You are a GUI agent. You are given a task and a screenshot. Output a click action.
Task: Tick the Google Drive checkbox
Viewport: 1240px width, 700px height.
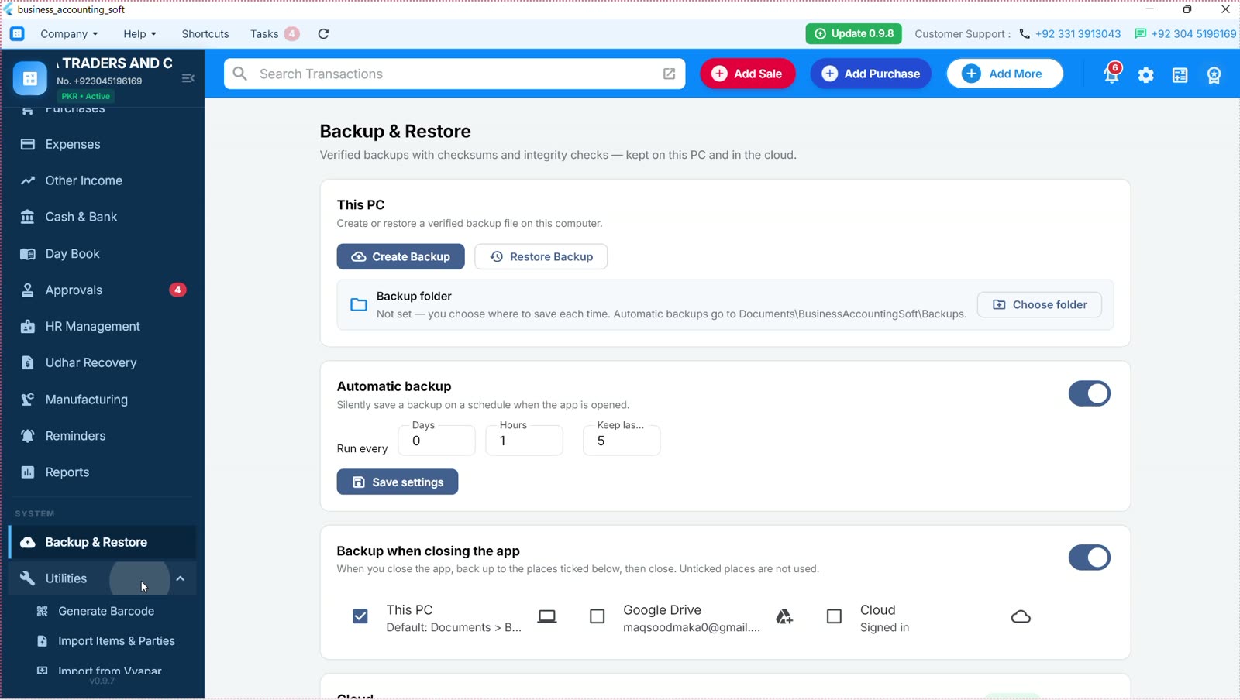(598, 616)
